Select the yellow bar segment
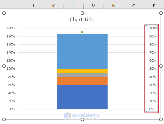The height and width of the screenshot is (124, 164). (x=82, y=71)
